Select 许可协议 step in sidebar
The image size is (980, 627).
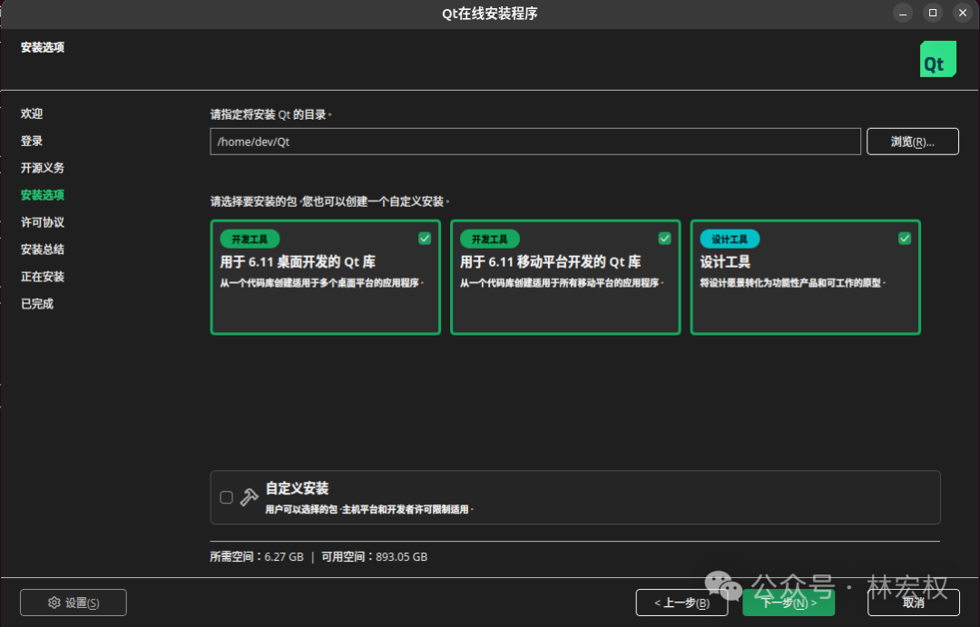coord(43,222)
